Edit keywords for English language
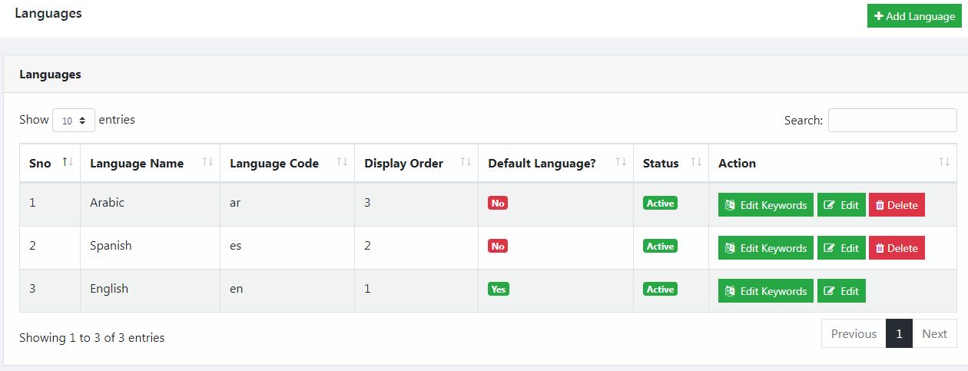The height and width of the screenshot is (371, 968). (x=765, y=291)
